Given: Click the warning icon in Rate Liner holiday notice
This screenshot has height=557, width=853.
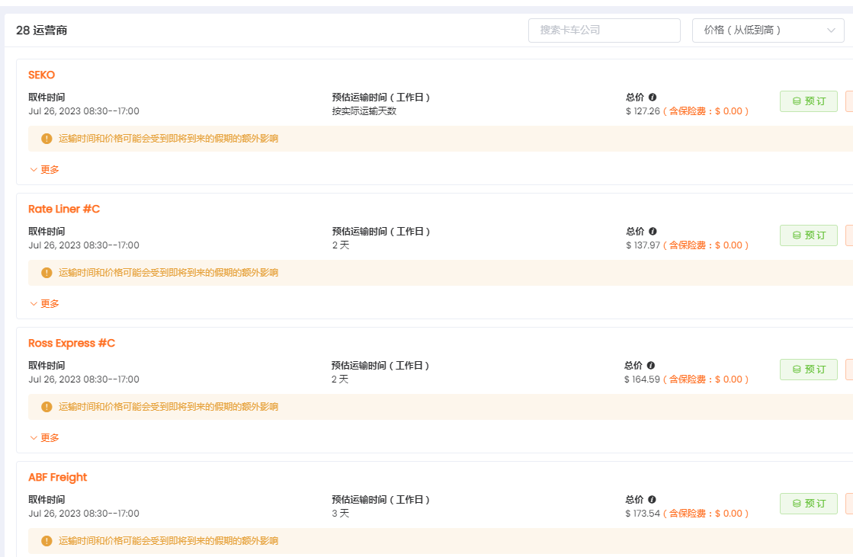Looking at the screenshot, I should 46,273.
